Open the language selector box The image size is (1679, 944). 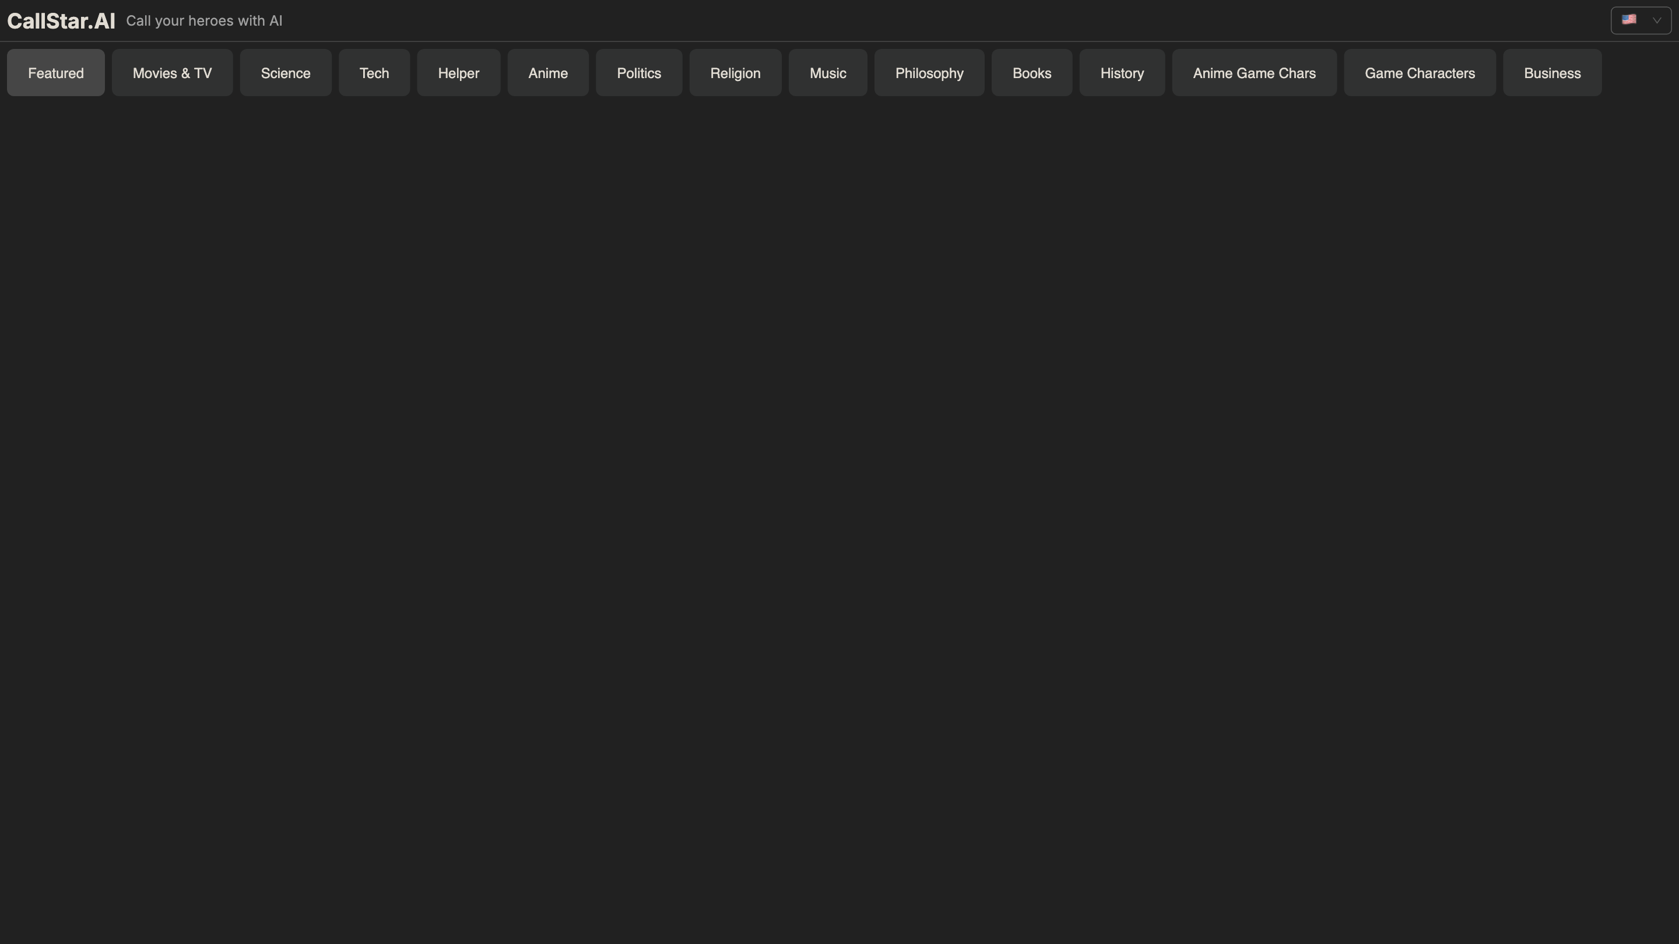(x=1641, y=20)
